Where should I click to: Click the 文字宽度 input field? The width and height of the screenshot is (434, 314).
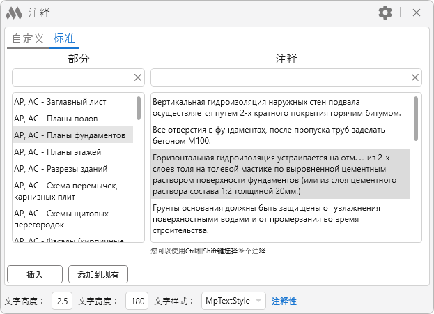coord(137,301)
